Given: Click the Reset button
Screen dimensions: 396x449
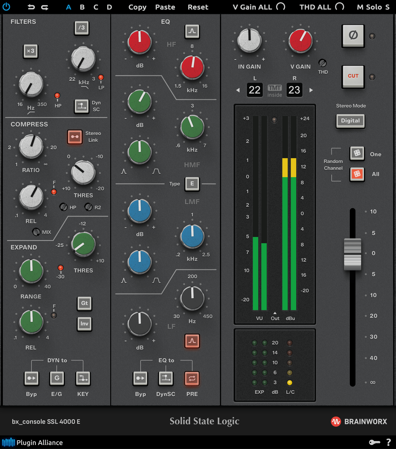Looking at the screenshot, I should point(198,7).
